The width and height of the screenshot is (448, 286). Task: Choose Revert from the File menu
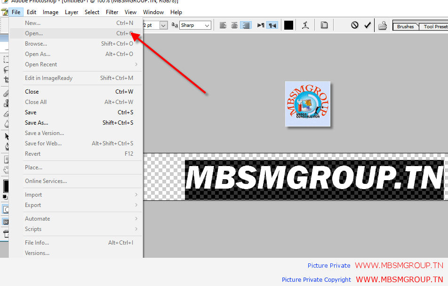pyautogui.click(x=76, y=154)
